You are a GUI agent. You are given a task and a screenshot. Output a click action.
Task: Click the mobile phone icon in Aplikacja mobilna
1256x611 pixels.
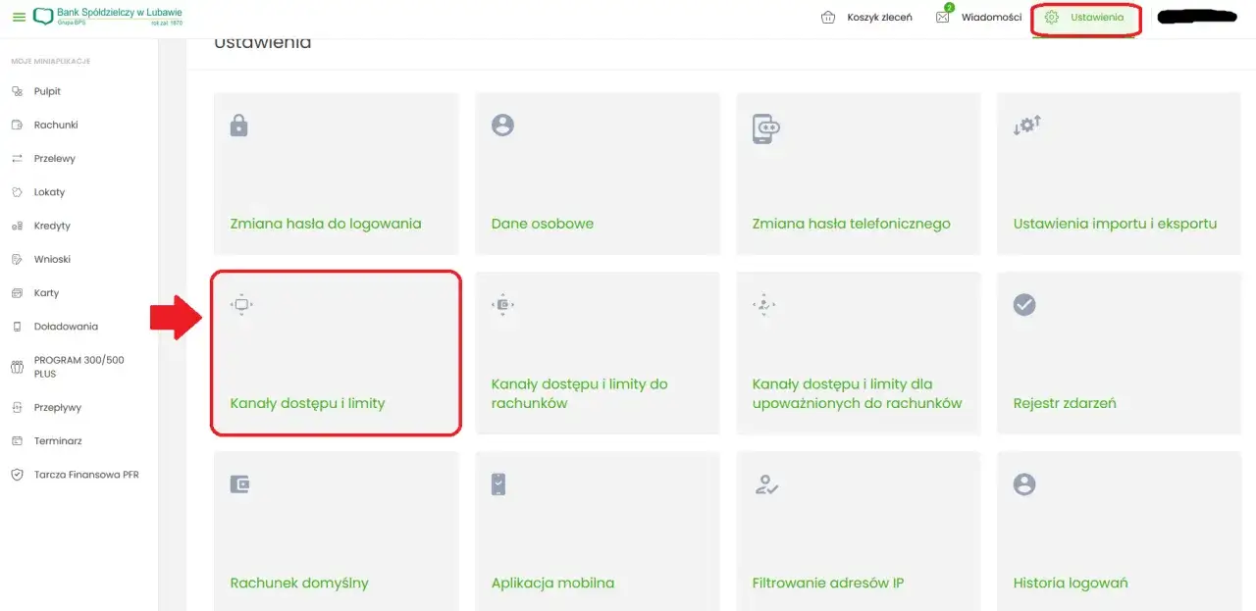[499, 484]
